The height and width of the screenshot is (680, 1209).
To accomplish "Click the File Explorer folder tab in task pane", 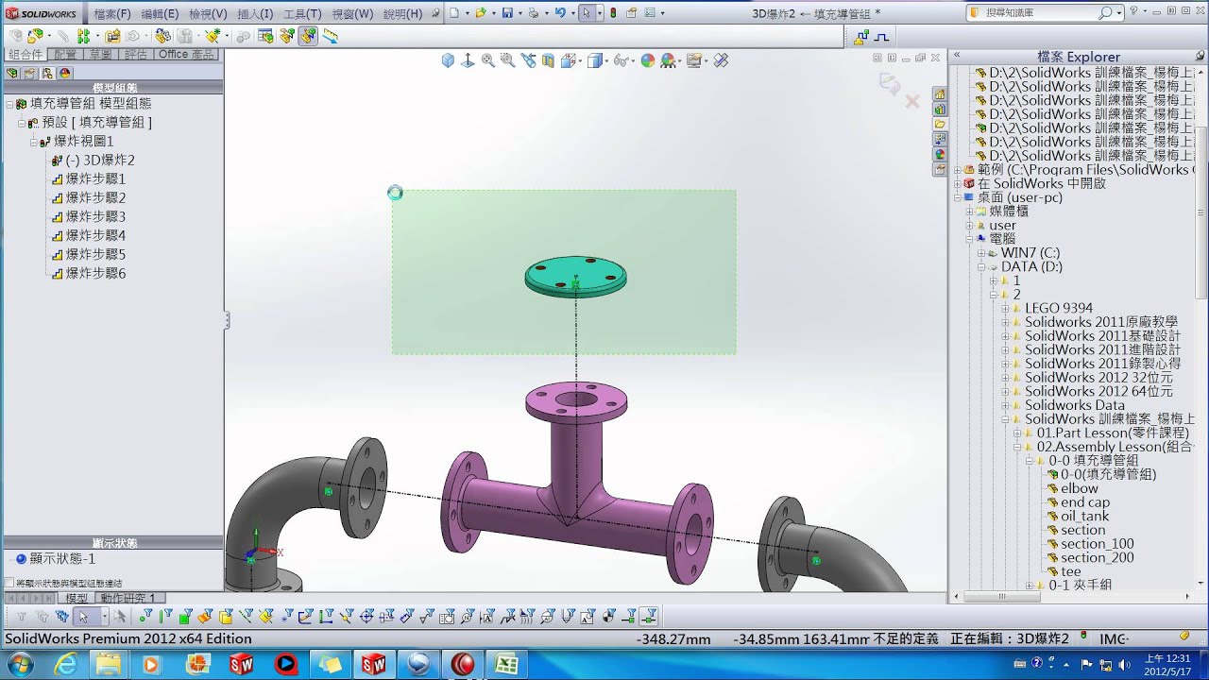I will pos(940,124).
